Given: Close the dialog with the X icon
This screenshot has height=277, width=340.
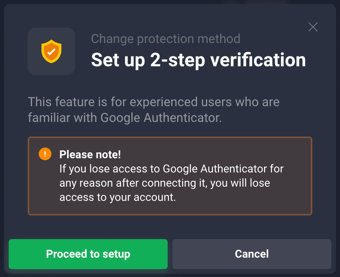Looking at the screenshot, I should [x=313, y=27].
